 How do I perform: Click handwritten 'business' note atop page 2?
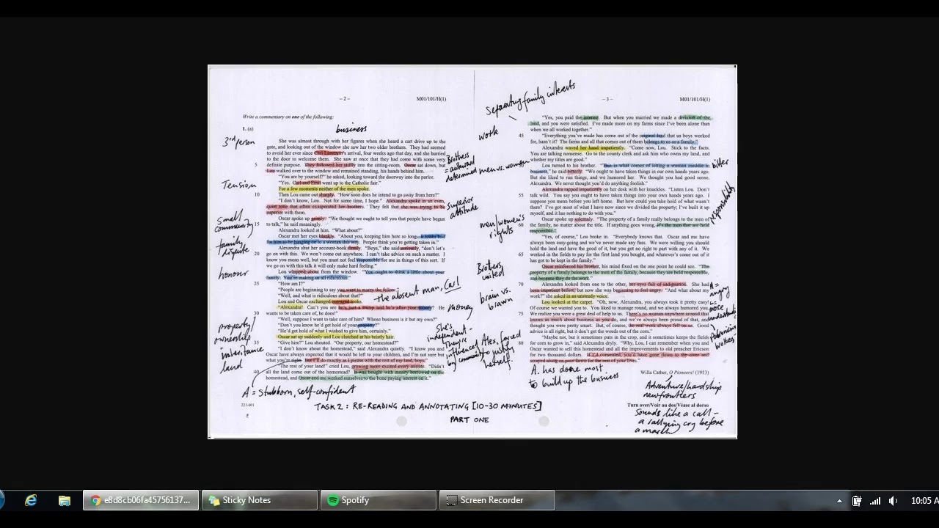click(351, 129)
